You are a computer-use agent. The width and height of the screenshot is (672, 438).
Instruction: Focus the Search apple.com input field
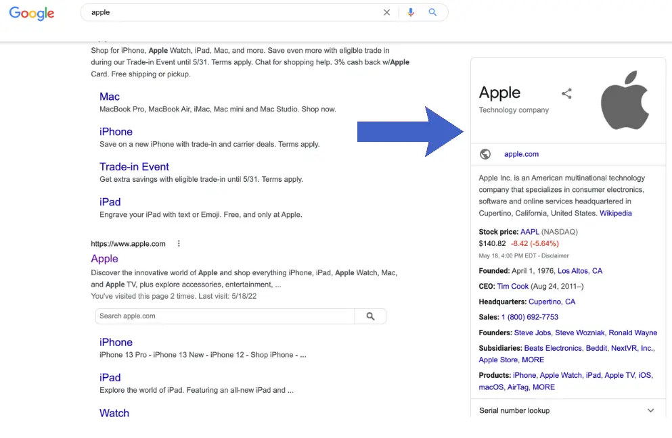225,316
